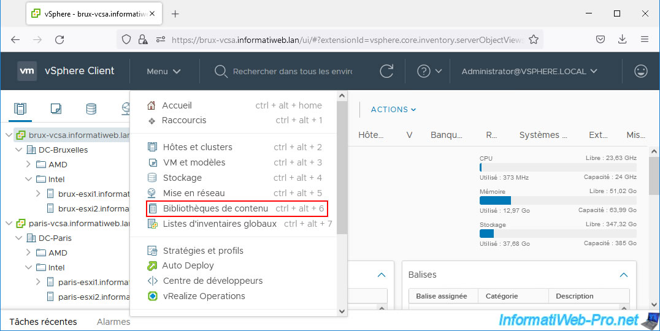Open the Menu dropdown
The image size is (660, 331).
pos(164,72)
